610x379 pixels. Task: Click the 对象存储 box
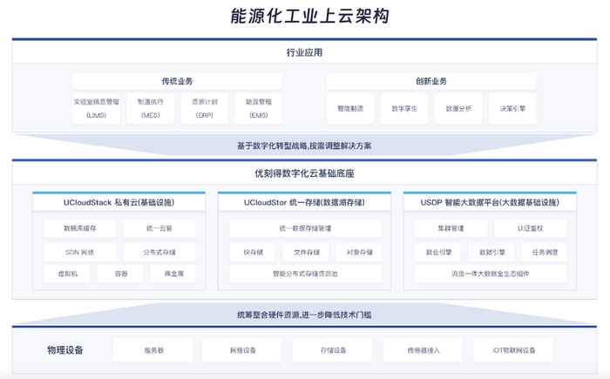pos(359,252)
